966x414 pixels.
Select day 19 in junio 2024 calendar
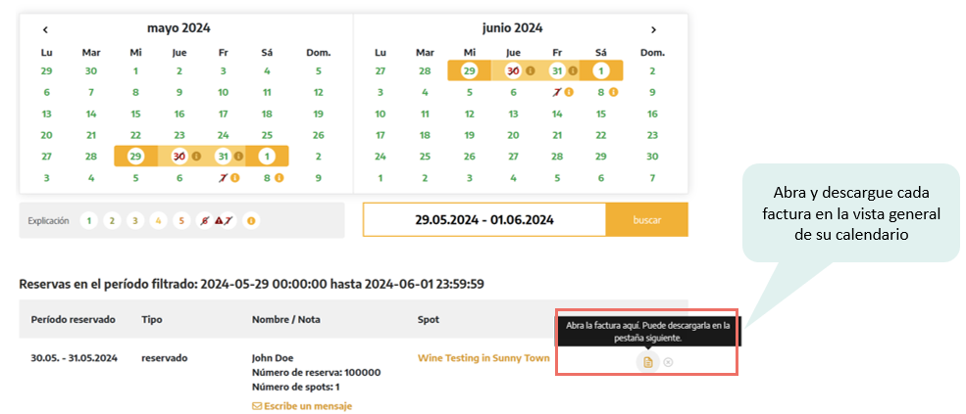(x=469, y=135)
